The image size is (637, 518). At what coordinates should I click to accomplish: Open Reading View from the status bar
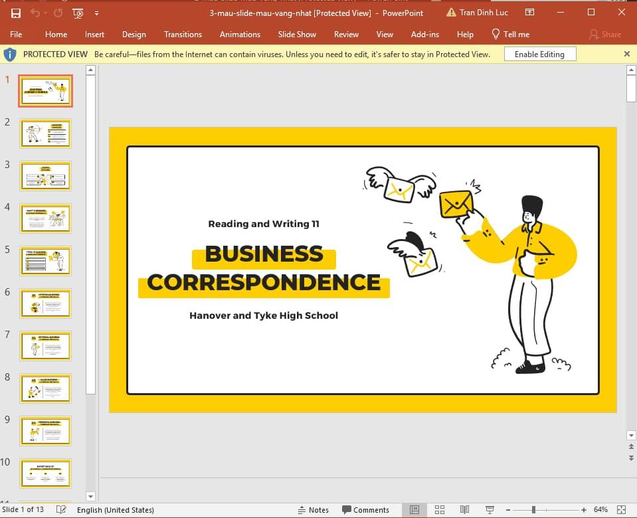coord(463,509)
